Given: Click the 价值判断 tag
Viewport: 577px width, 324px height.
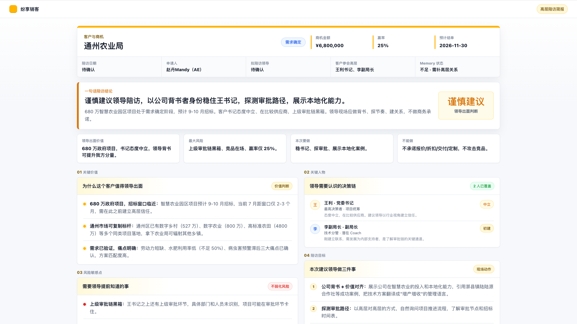Looking at the screenshot, I should (x=282, y=186).
